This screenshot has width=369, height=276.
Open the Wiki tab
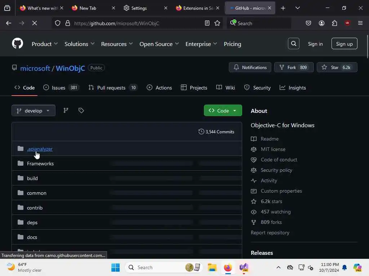click(x=226, y=88)
